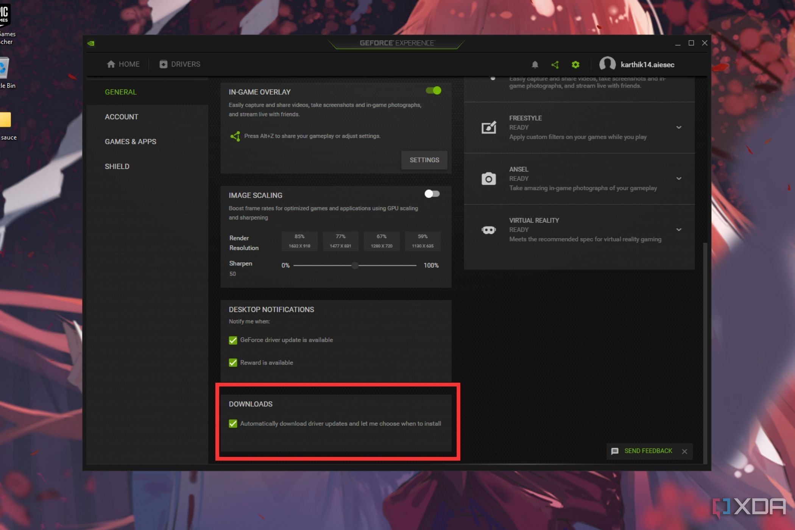
Task: Expand the Ansel settings section
Action: tap(679, 179)
